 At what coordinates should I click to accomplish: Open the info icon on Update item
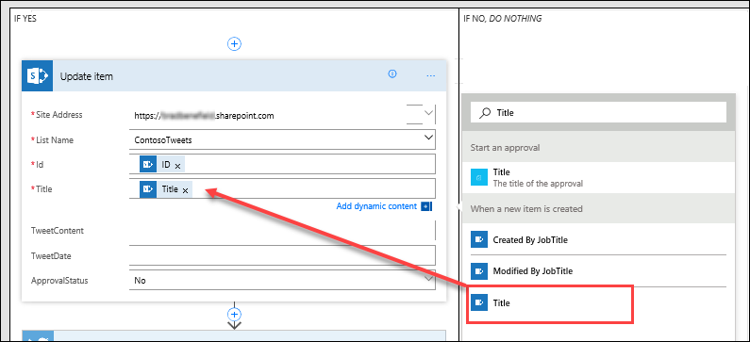[392, 73]
